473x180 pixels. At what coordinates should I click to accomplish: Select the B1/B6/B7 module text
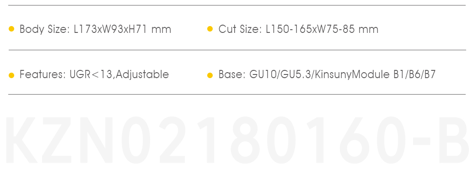pyautogui.click(x=414, y=74)
